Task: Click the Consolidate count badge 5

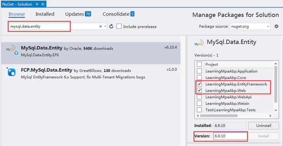Action: point(133,14)
